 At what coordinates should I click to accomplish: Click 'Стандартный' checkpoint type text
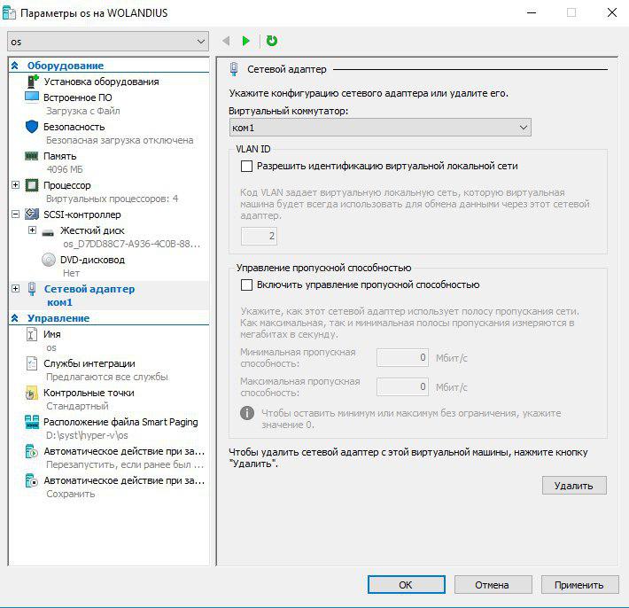[77, 406]
